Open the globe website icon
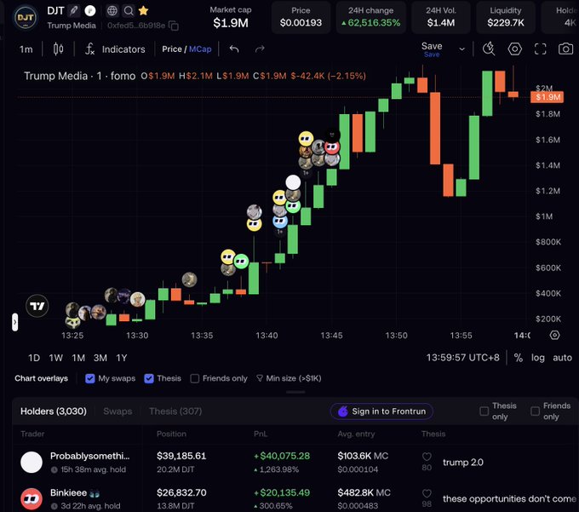 coord(112,11)
